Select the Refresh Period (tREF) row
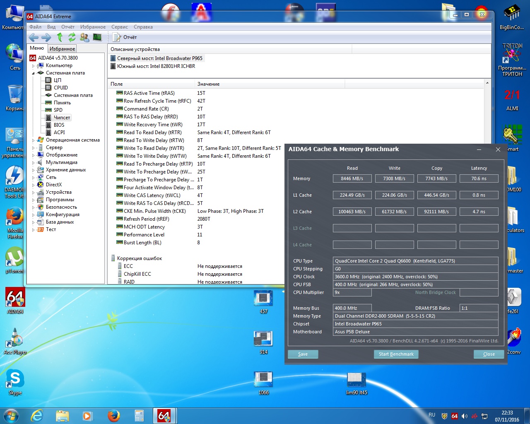This screenshot has height=424, width=530. coord(146,219)
